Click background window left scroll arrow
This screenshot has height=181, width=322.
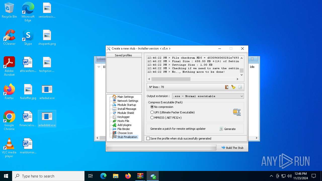pos(98,138)
